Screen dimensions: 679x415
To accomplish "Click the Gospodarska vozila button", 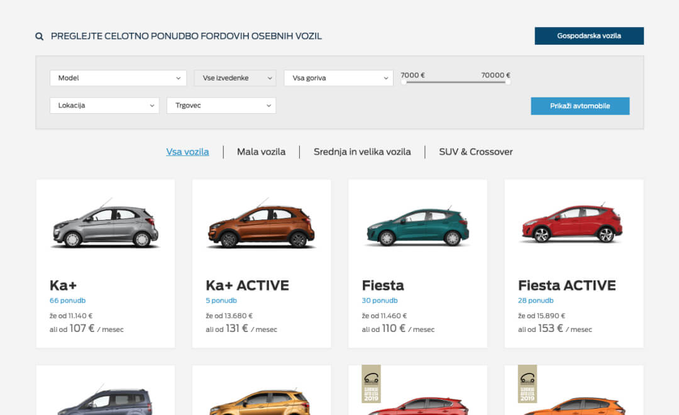I will 589,36.
